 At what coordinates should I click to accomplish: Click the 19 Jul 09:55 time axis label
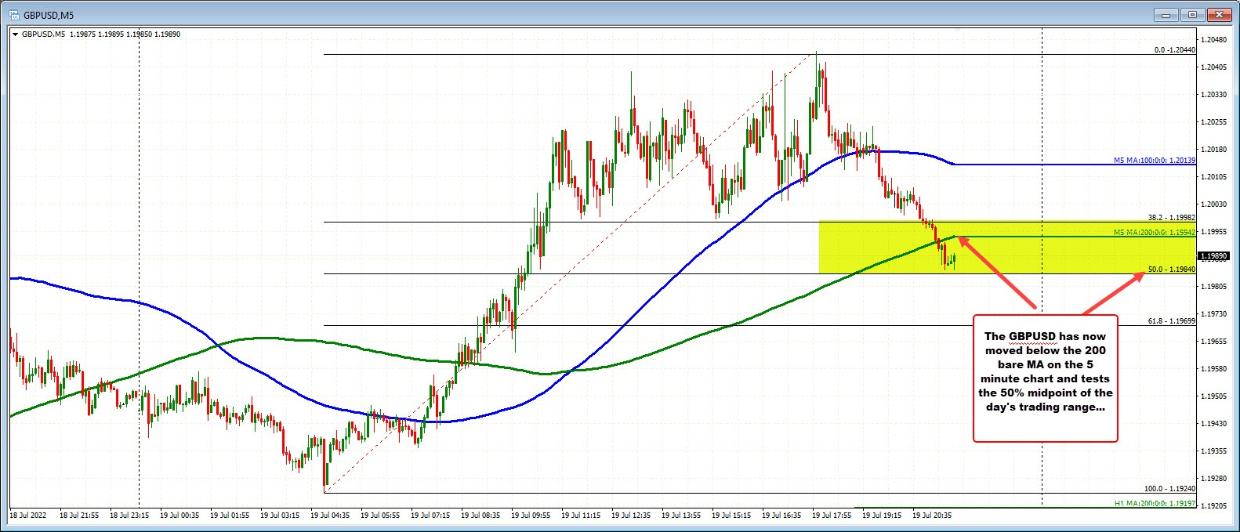point(531,516)
